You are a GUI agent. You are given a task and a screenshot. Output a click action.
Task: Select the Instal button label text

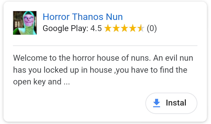pos(176,103)
